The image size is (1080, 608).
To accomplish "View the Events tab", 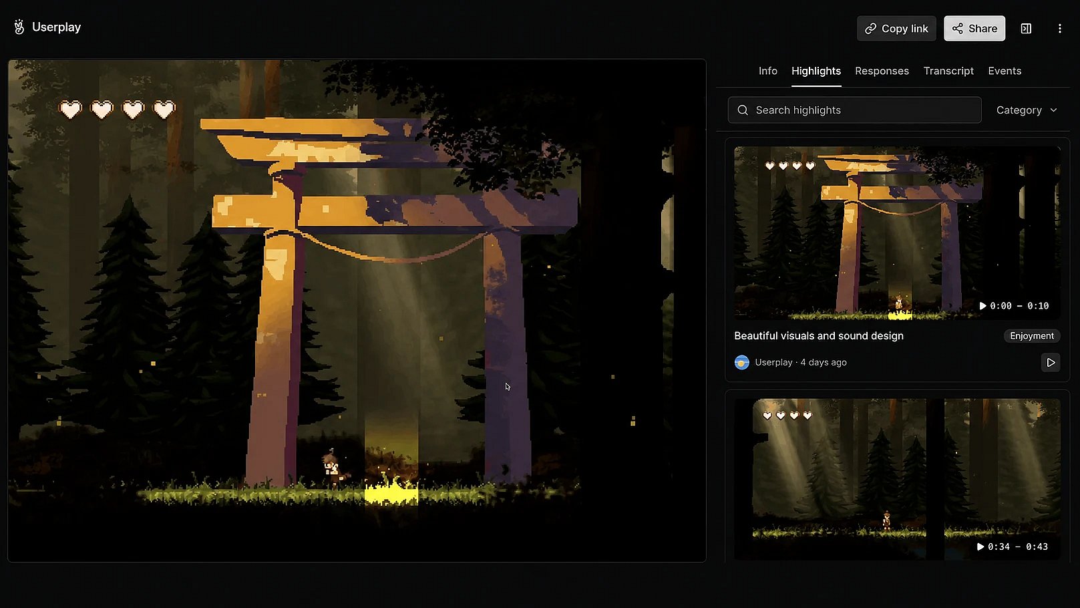I will [1005, 71].
